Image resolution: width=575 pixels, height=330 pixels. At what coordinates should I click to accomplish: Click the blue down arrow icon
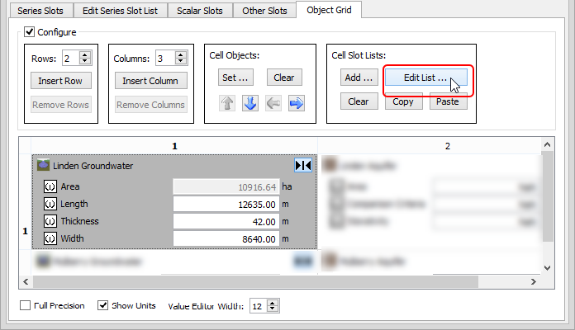(251, 103)
